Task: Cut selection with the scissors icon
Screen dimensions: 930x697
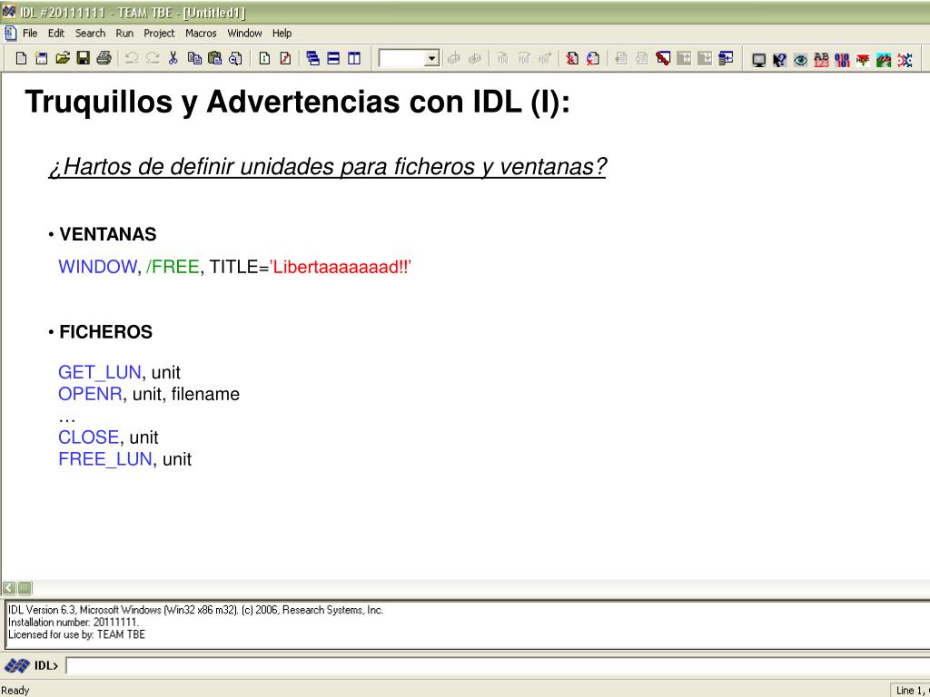Action: (x=173, y=58)
